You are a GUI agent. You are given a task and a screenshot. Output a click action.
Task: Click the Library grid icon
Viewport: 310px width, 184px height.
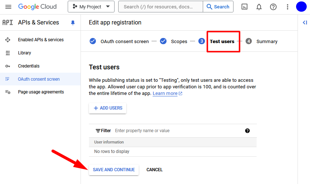coord(8,53)
